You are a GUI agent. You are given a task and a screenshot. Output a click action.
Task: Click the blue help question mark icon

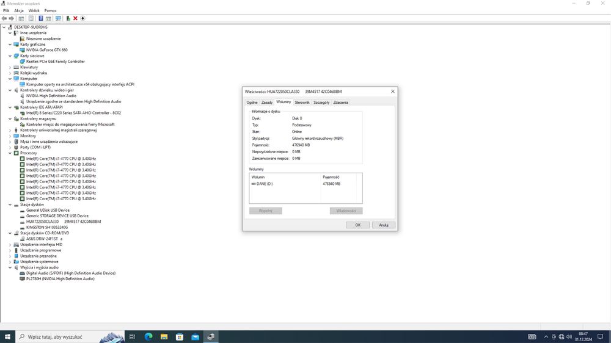point(40,18)
